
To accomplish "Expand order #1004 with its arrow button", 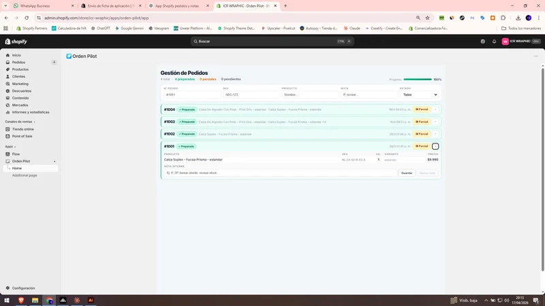I will pos(435,109).
